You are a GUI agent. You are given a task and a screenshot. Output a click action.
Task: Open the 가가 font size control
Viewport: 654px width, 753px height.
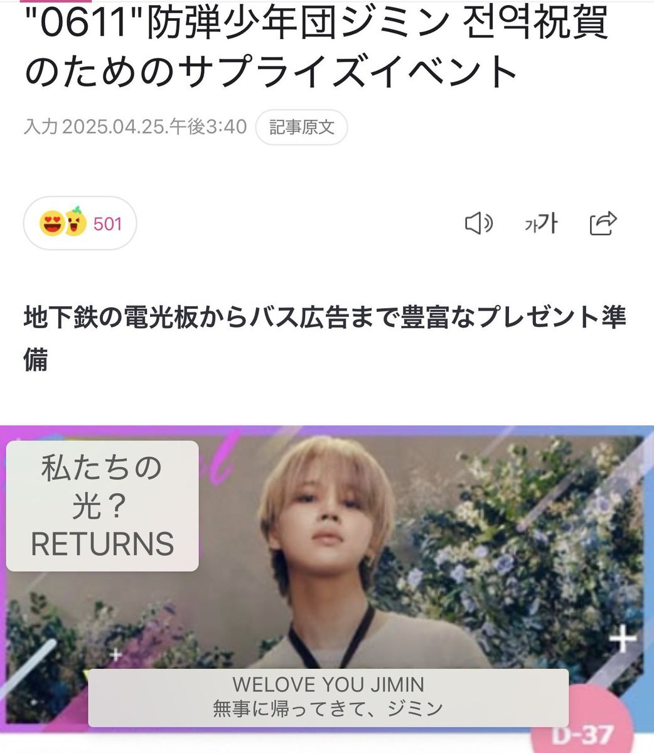540,223
